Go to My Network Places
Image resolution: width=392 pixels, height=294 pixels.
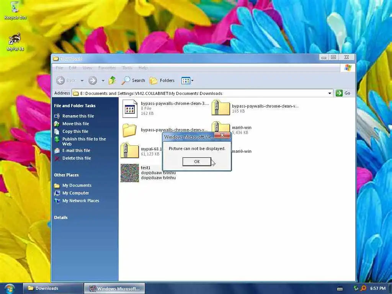(80, 201)
